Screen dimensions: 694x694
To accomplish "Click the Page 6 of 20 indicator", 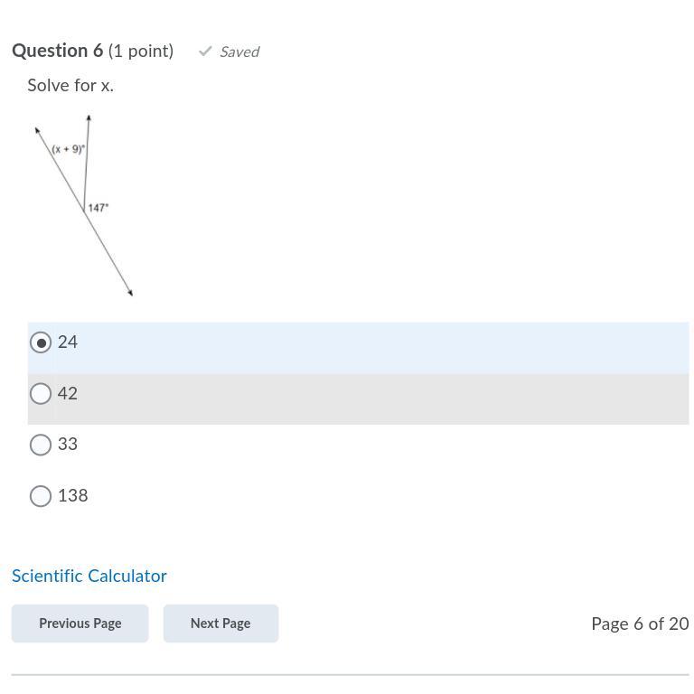I will point(640,624).
